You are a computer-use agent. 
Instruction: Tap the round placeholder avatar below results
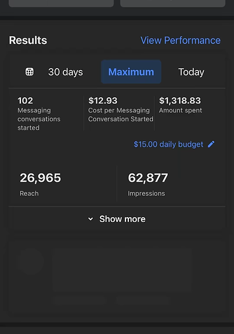coord(30,261)
